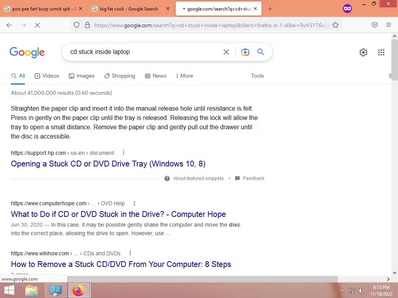Viewport: 398px width, 298px height.
Task: Open options for computerhope.com result
Action: [134, 203]
